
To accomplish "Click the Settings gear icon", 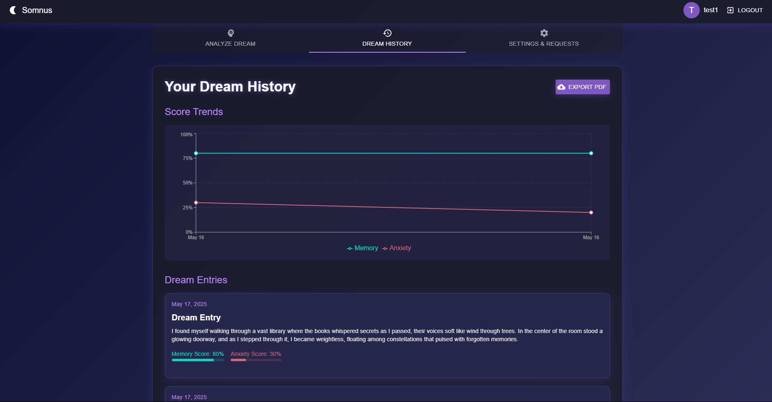I will (544, 33).
